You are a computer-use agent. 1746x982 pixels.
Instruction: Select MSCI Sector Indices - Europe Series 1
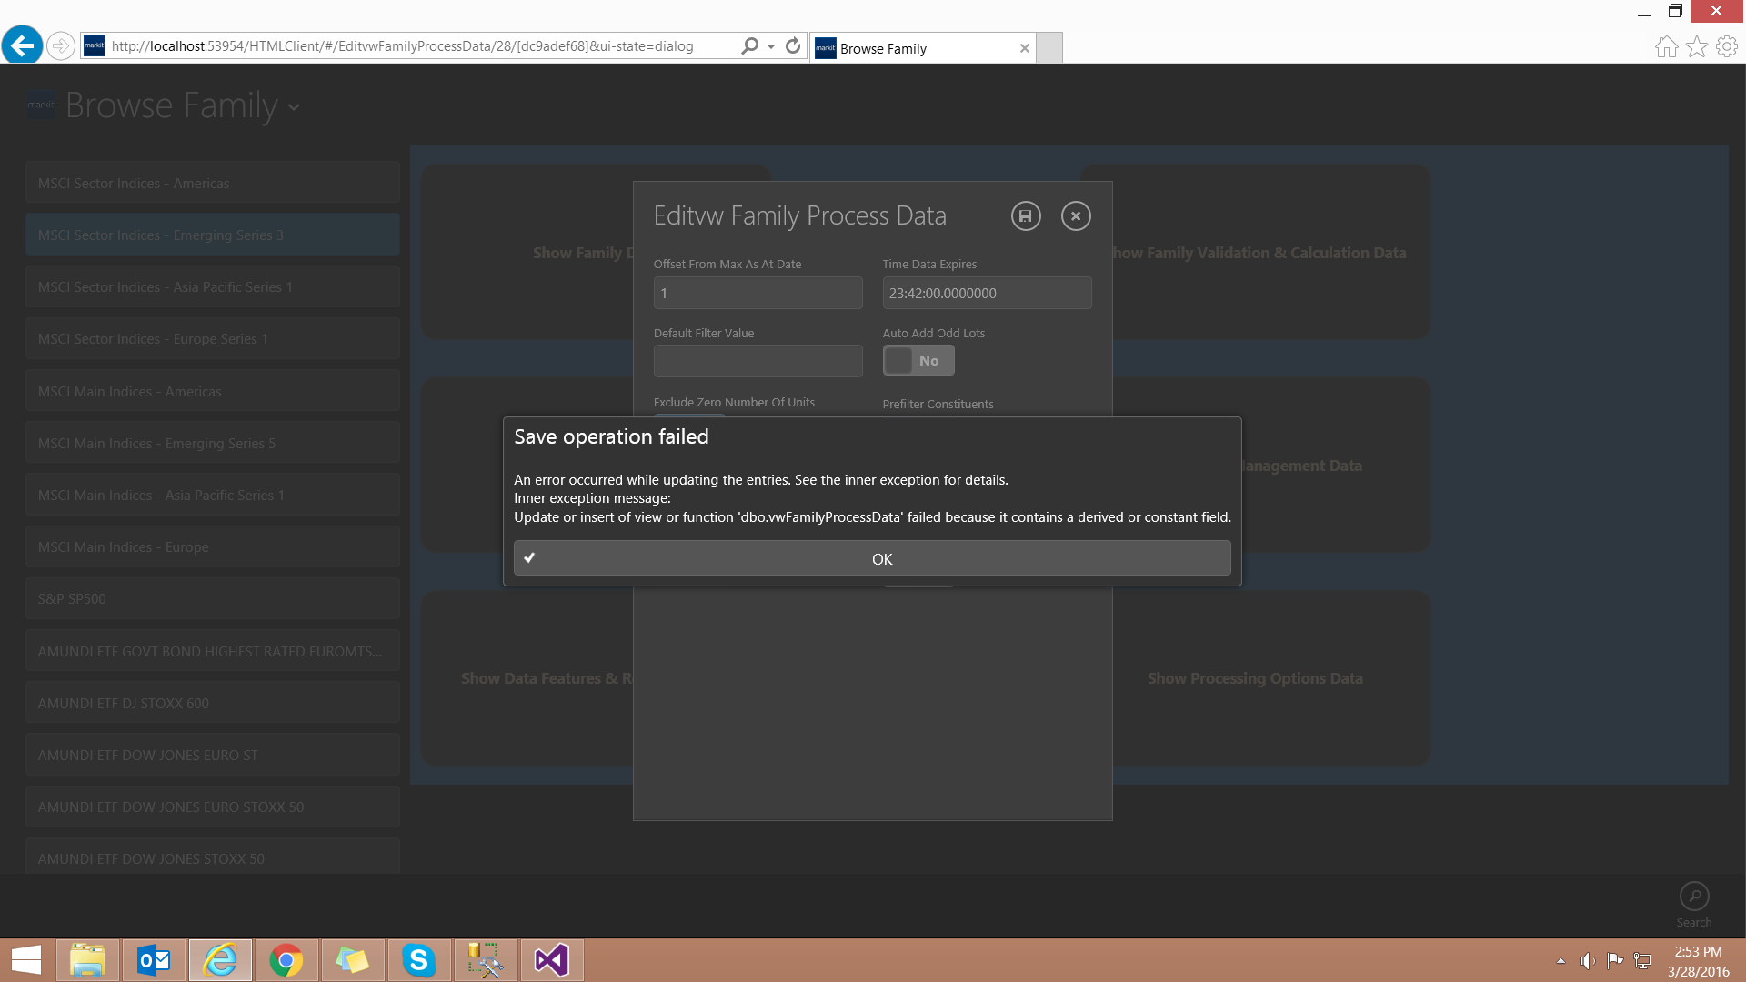tap(212, 338)
